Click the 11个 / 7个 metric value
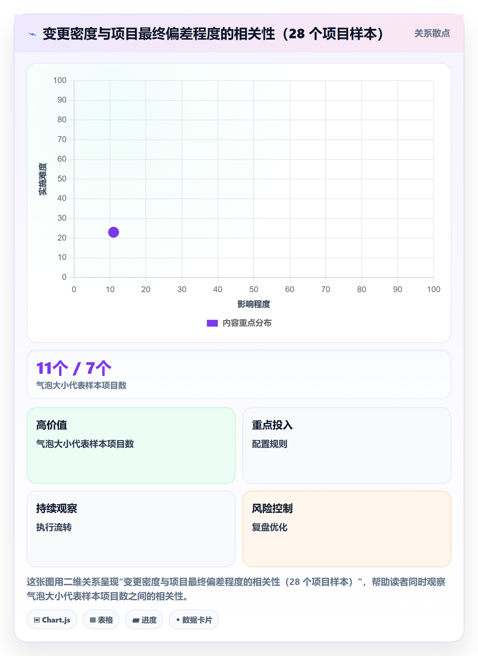The width and height of the screenshot is (478, 656). pyautogui.click(x=74, y=368)
